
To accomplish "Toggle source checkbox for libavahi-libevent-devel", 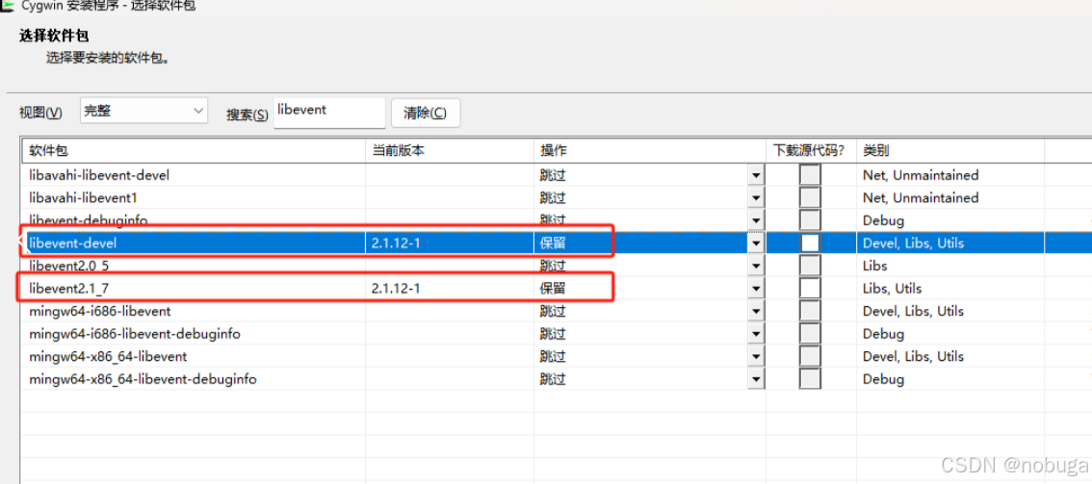I will pyautogui.click(x=810, y=175).
